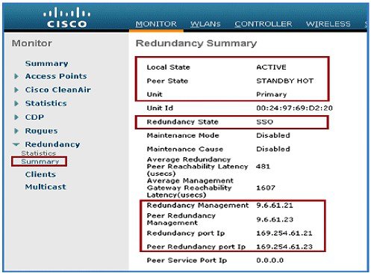This screenshot has width=371, height=273.
Task: Expand the CDP section arrow
Action: click(x=16, y=117)
